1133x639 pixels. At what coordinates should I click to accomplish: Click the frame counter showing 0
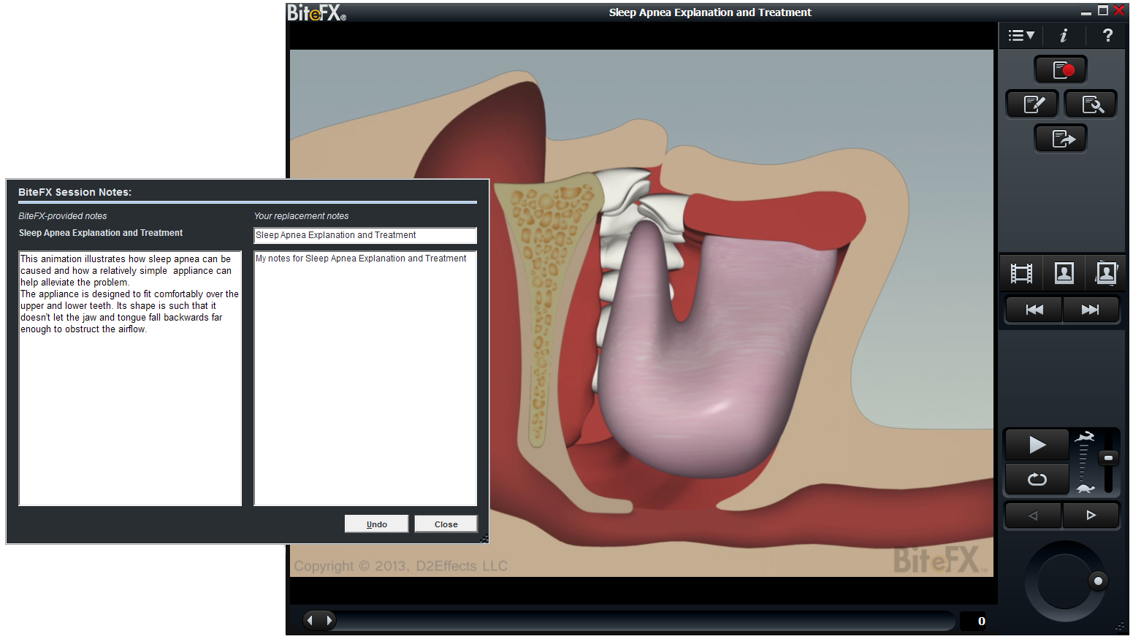[972, 621]
